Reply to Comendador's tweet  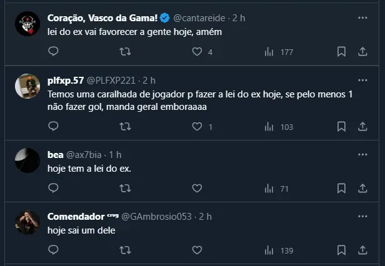[x=53, y=250]
